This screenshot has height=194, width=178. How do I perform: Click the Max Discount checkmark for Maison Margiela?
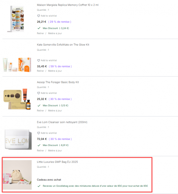click(39, 28)
